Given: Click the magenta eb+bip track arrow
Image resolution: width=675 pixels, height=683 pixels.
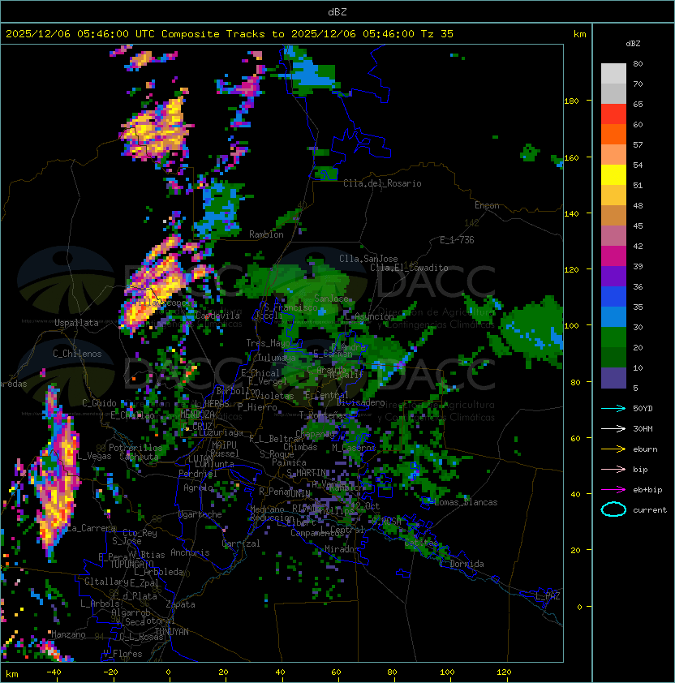Looking at the screenshot, I should pos(613,490).
